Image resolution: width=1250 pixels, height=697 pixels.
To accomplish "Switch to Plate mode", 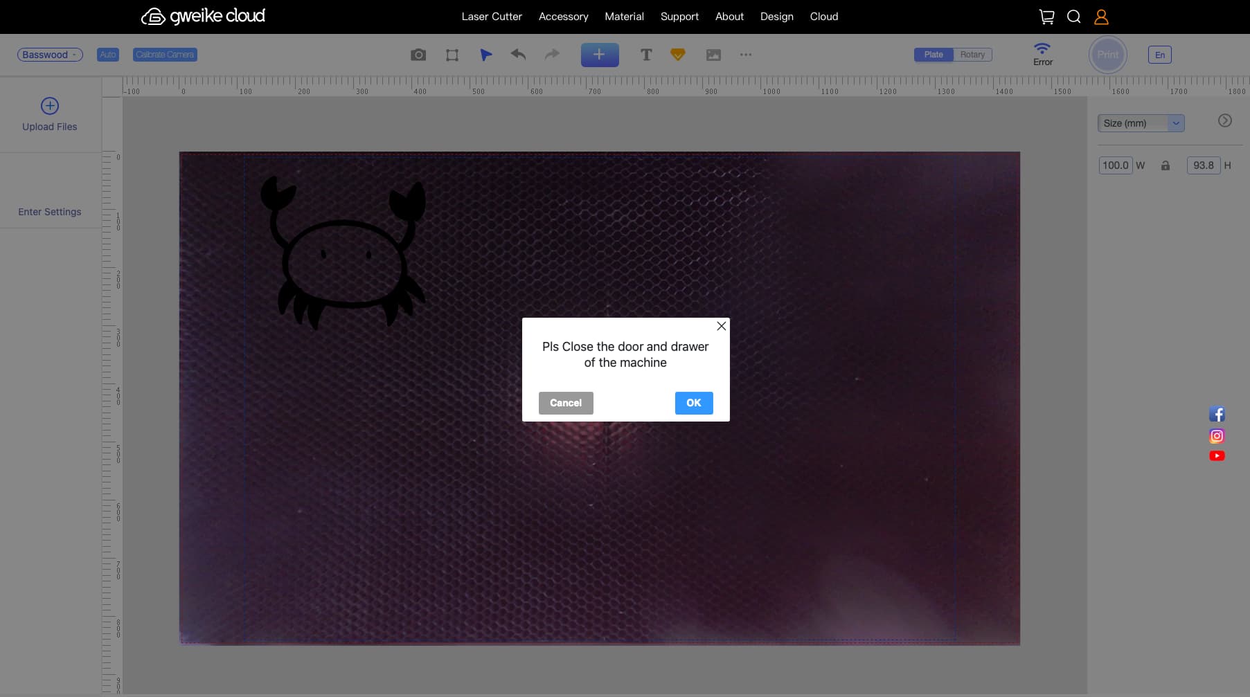I will pyautogui.click(x=934, y=55).
